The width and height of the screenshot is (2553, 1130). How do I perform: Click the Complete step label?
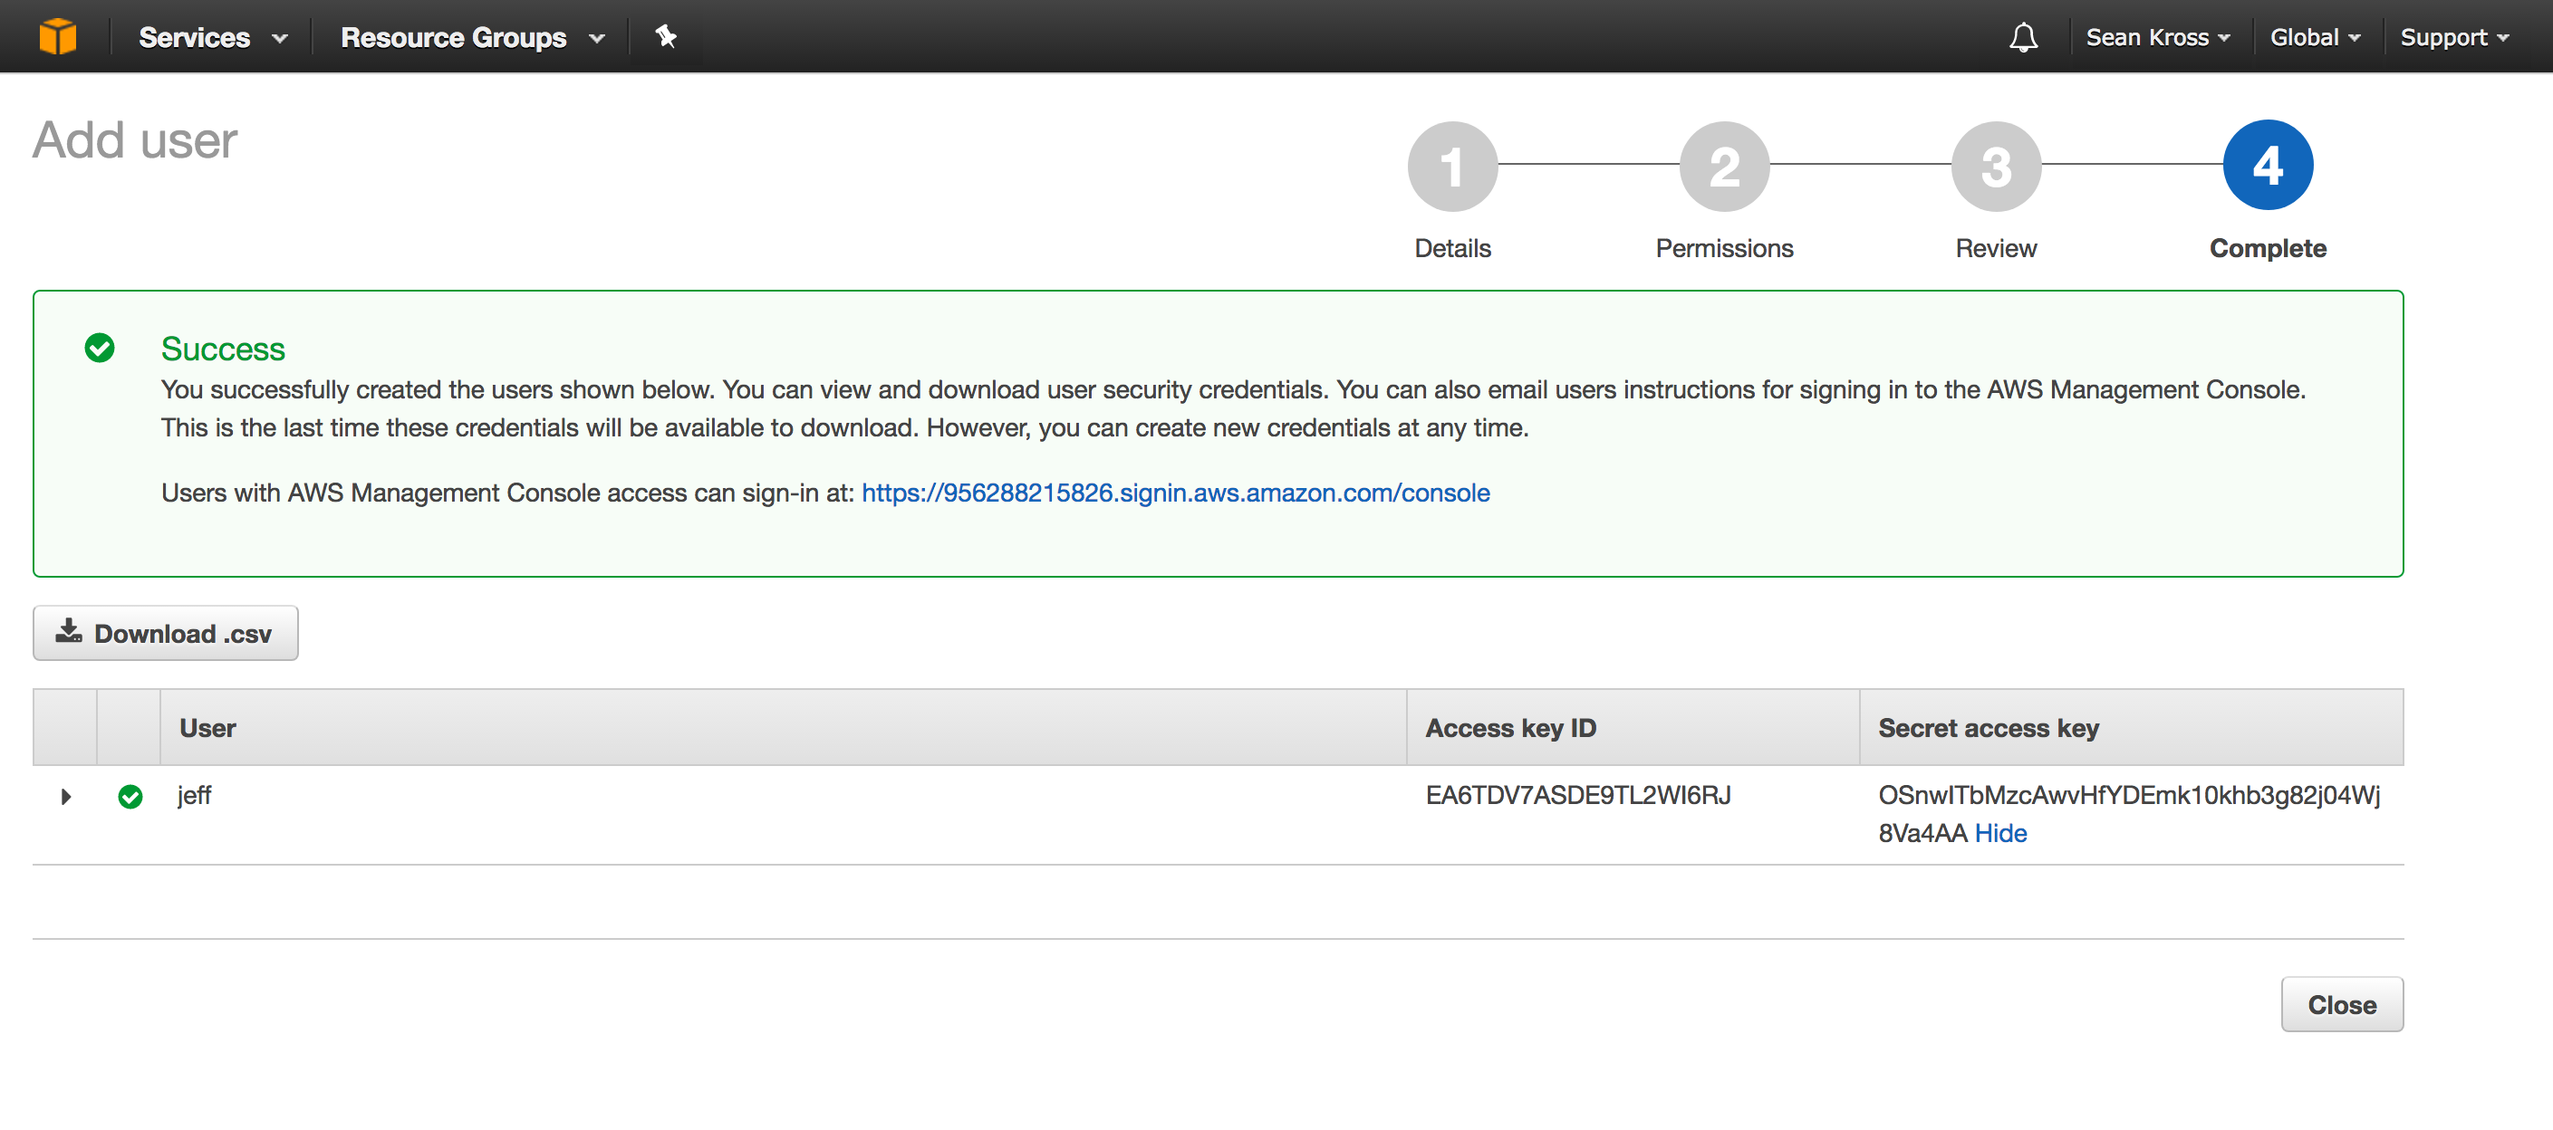[x=2268, y=249]
